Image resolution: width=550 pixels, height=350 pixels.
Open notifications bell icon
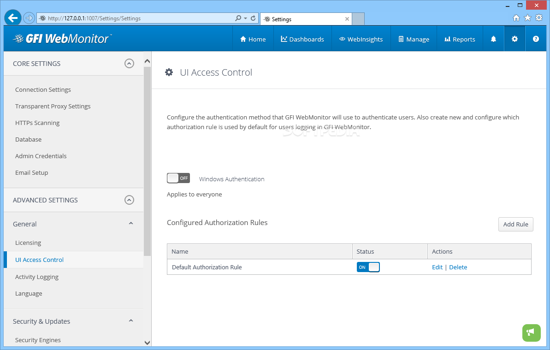point(494,39)
